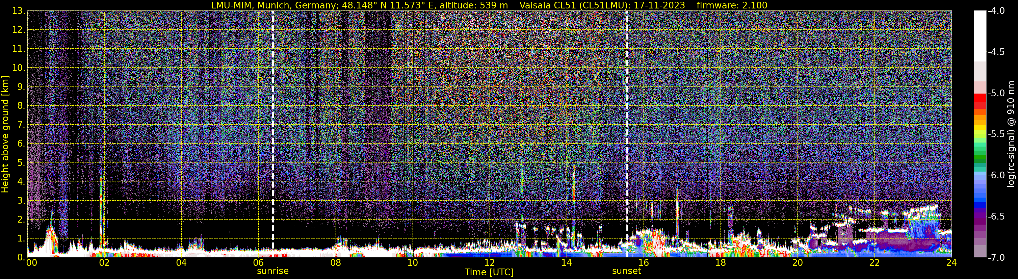Click the time axis tick label '02'
This screenshot has height=279, width=1018.
(104, 263)
